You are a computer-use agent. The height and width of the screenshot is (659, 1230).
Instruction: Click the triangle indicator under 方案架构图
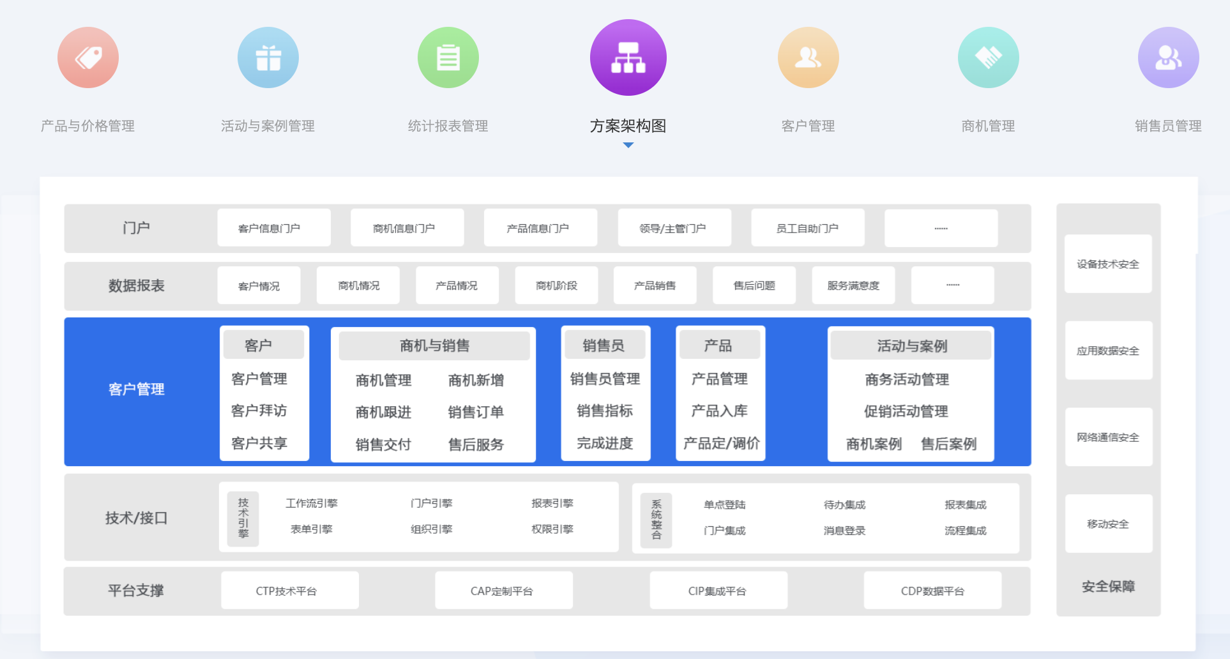point(628,145)
